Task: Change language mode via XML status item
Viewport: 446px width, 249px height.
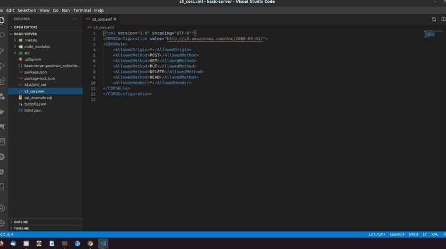Action: point(434,234)
